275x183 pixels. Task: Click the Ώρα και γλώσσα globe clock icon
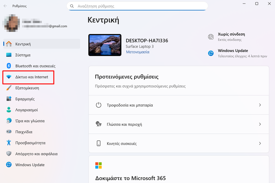click(x=9, y=121)
